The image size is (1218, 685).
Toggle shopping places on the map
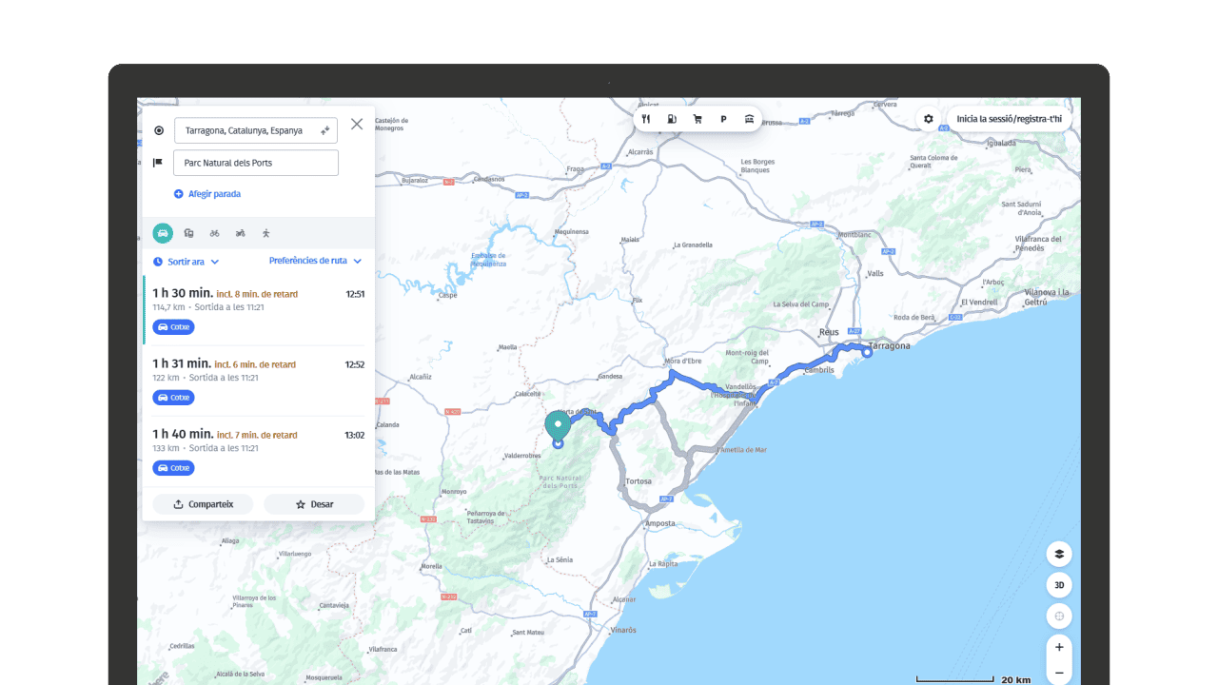(x=697, y=119)
